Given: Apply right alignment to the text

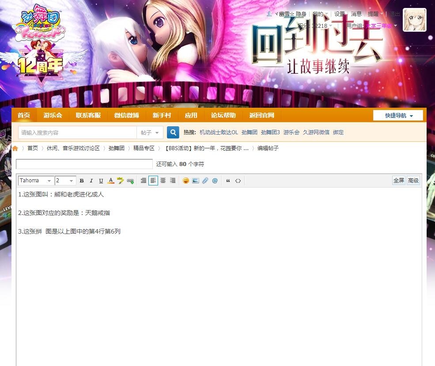Looking at the screenshot, I should click(173, 181).
